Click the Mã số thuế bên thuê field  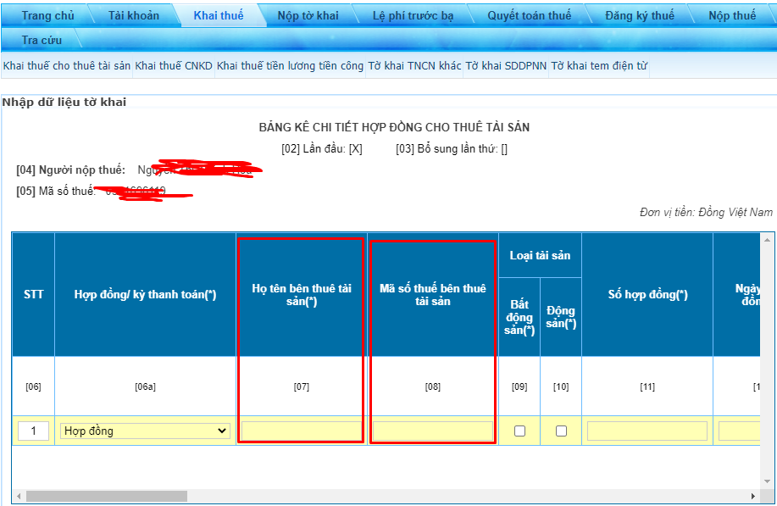[432, 431]
